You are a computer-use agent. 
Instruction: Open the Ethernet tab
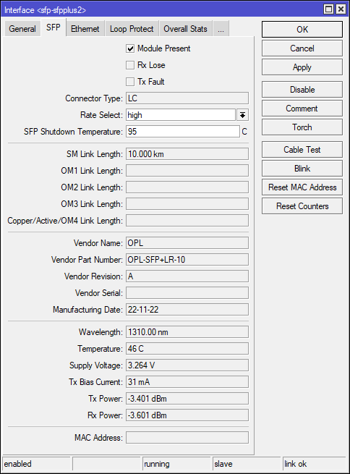tap(85, 29)
